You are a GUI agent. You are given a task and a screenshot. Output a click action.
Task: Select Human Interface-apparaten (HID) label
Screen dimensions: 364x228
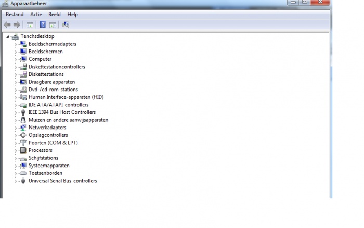click(66, 97)
